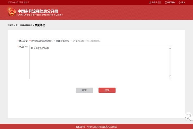Click the 建议类型 field label

23,41
